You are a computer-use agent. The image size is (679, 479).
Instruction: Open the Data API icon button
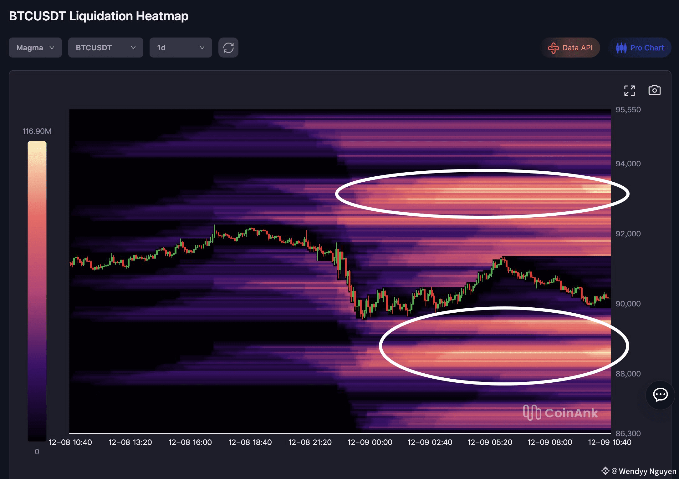pyautogui.click(x=554, y=48)
